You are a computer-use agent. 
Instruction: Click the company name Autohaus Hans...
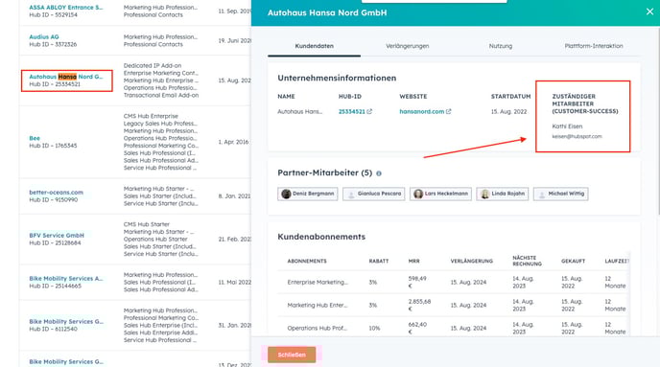(299, 111)
